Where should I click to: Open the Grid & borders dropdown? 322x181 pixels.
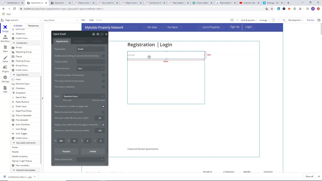coord(249,20)
